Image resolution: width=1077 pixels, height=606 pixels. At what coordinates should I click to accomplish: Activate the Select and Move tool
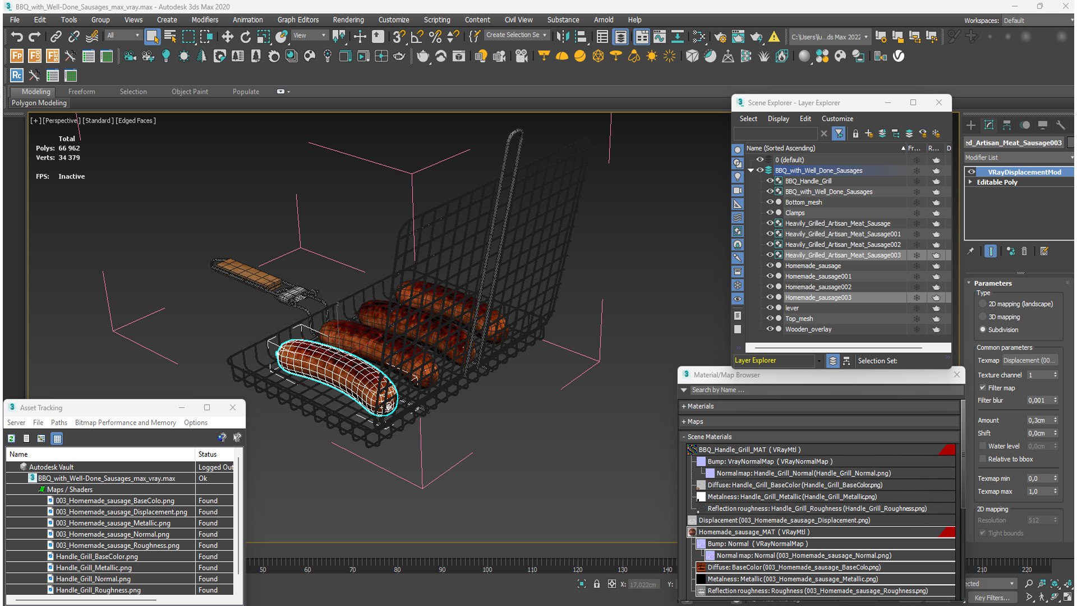click(227, 37)
